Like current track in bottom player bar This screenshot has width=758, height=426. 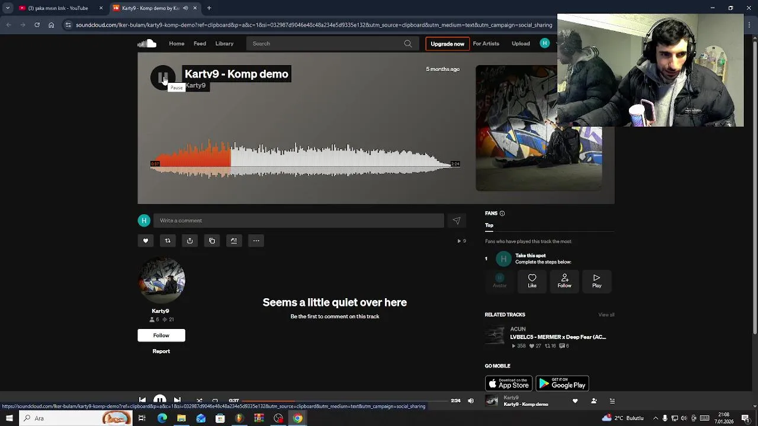coord(575,401)
